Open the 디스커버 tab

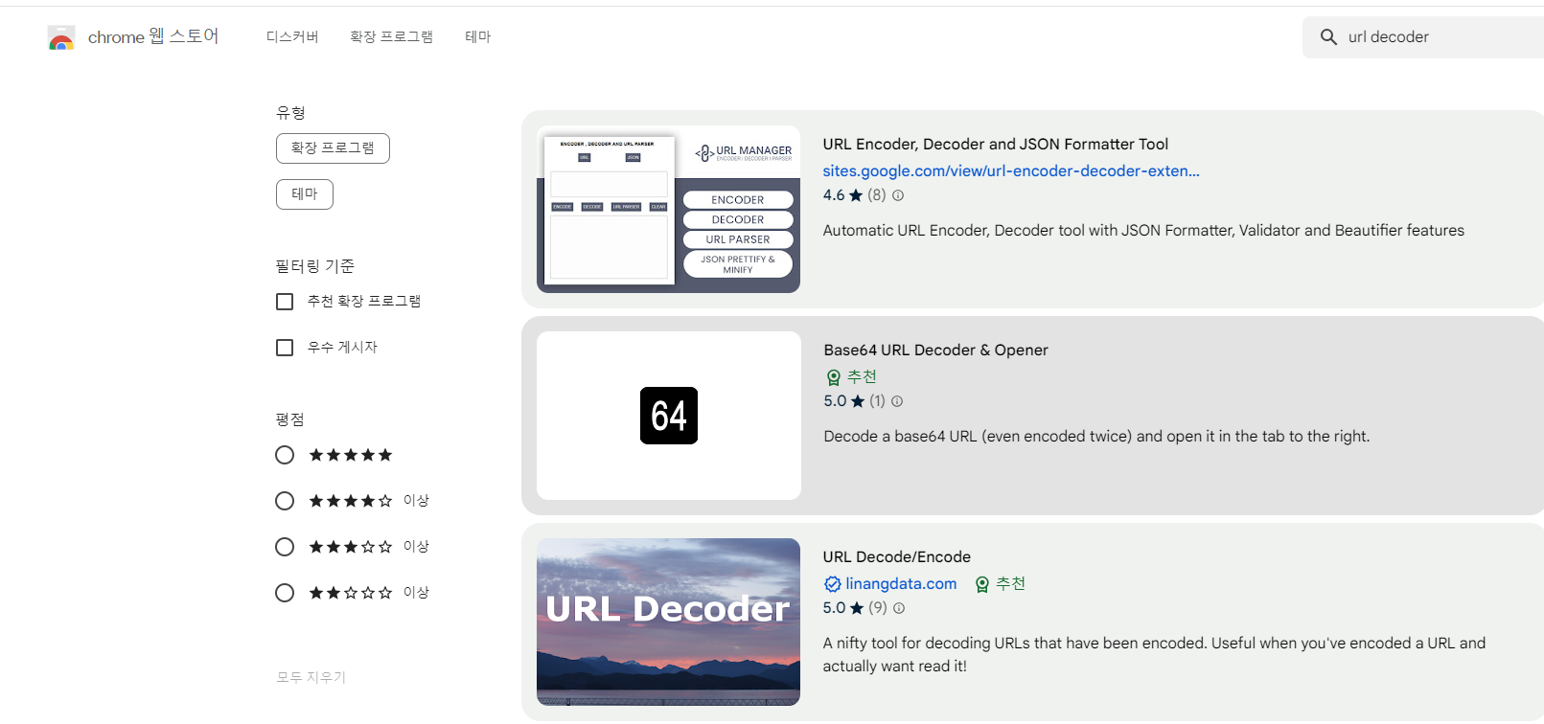(x=292, y=37)
